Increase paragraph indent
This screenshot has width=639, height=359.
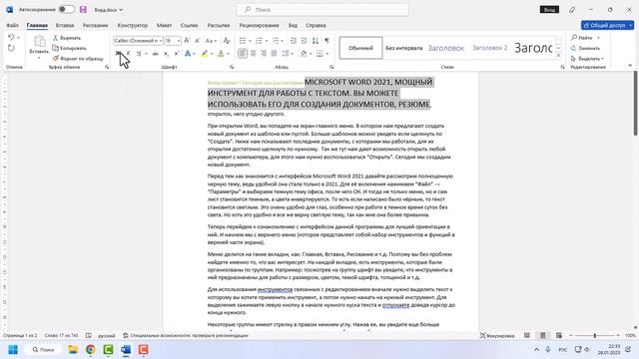tap(304, 41)
